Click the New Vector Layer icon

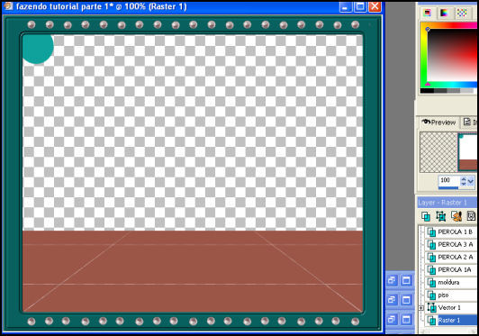(x=441, y=216)
